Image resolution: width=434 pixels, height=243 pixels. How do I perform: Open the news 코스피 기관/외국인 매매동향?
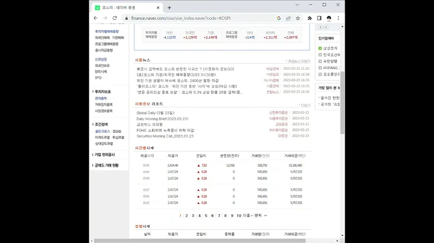point(176,75)
